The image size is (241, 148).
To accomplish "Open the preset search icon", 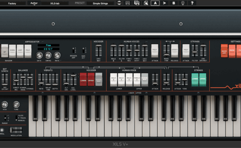I will tap(146, 3).
